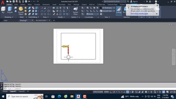Click the search magnifier icon
The height and width of the screenshot is (99, 176).
pyautogui.click(x=128, y=1)
